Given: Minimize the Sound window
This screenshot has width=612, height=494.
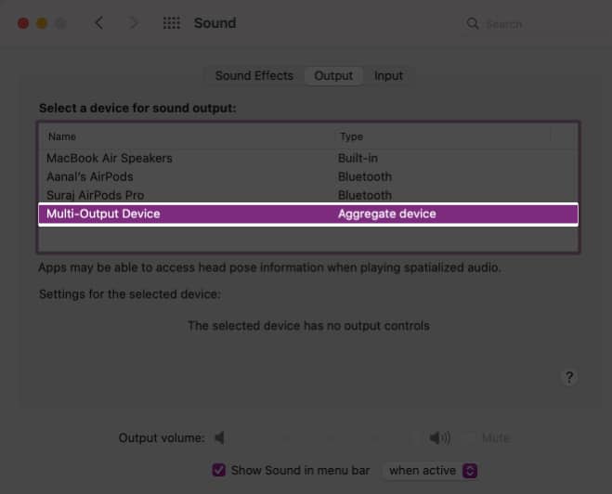Looking at the screenshot, I should (x=42, y=23).
